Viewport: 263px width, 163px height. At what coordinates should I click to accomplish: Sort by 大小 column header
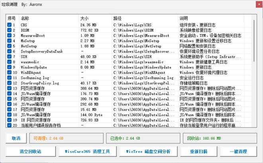(x=95, y=18)
